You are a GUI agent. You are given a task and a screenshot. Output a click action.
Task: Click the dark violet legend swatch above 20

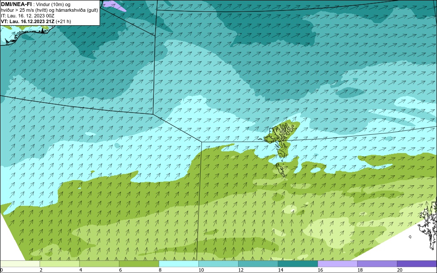pos(417,264)
